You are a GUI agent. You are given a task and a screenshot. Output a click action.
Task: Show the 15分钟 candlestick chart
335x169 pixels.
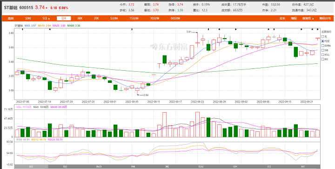tap(134, 18)
